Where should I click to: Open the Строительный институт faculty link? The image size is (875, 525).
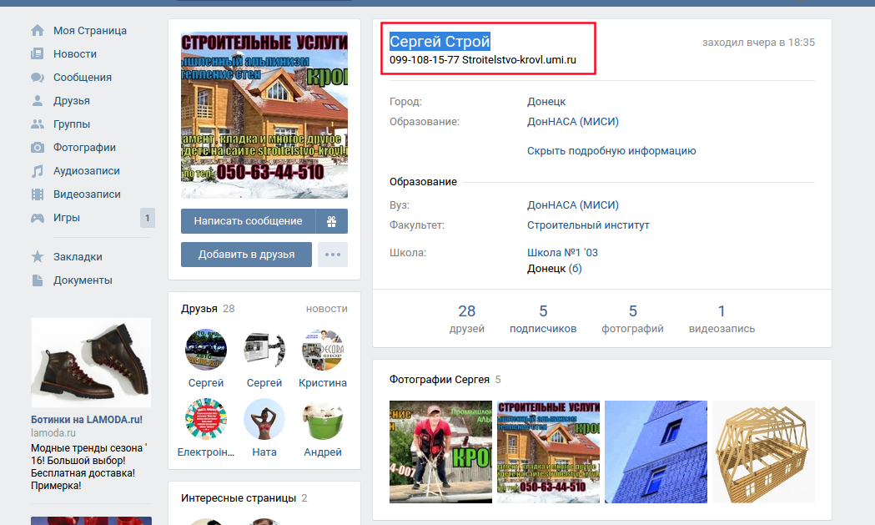588,225
